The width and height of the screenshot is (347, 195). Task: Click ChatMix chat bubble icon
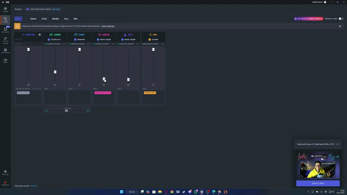click(88, 110)
